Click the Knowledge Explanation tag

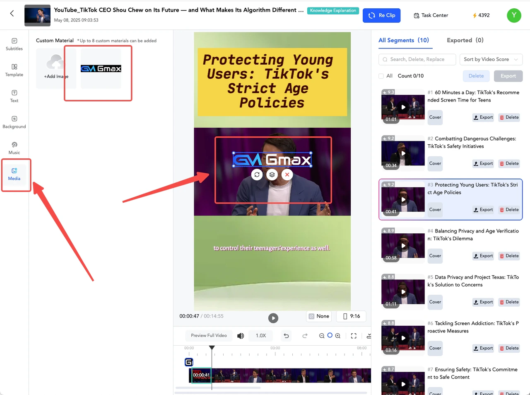tap(333, 11)
